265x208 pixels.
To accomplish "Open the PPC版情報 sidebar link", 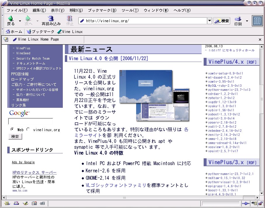I will point(20,74).
